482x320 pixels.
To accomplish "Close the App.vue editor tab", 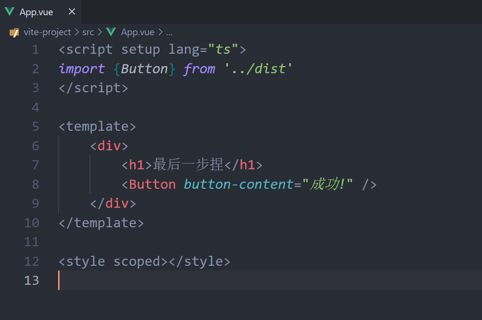I will 72,12.
